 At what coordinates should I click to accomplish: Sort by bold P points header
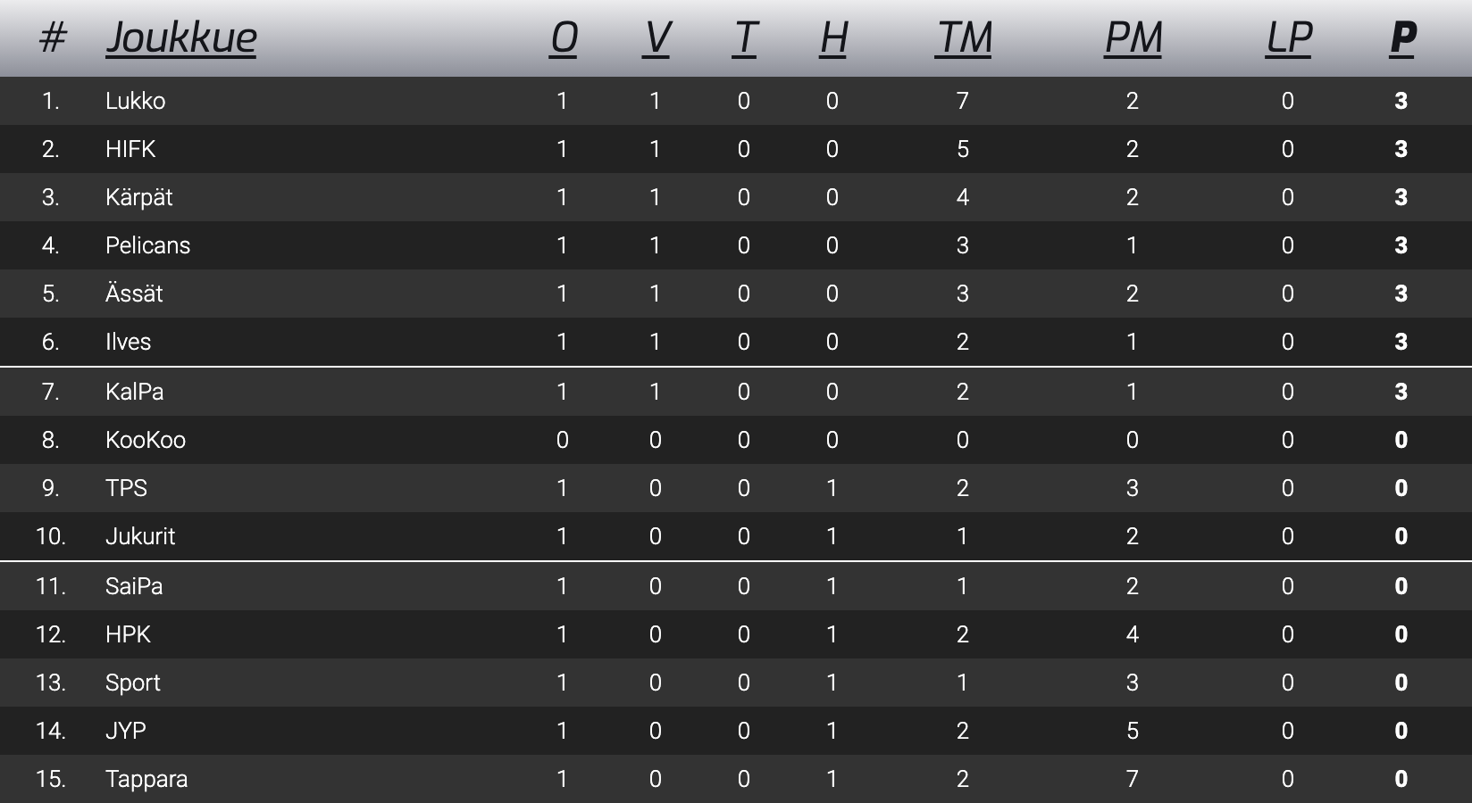point(1401,37)
